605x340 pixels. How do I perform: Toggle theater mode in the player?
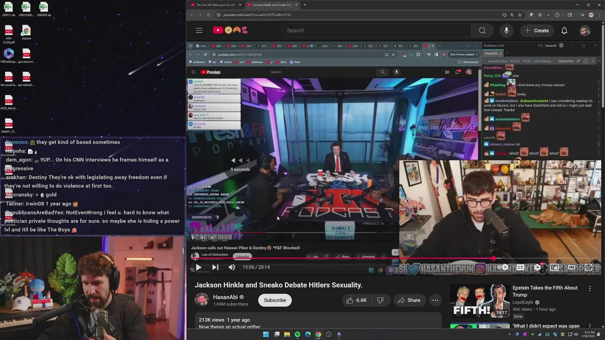[x=571, y=267]
